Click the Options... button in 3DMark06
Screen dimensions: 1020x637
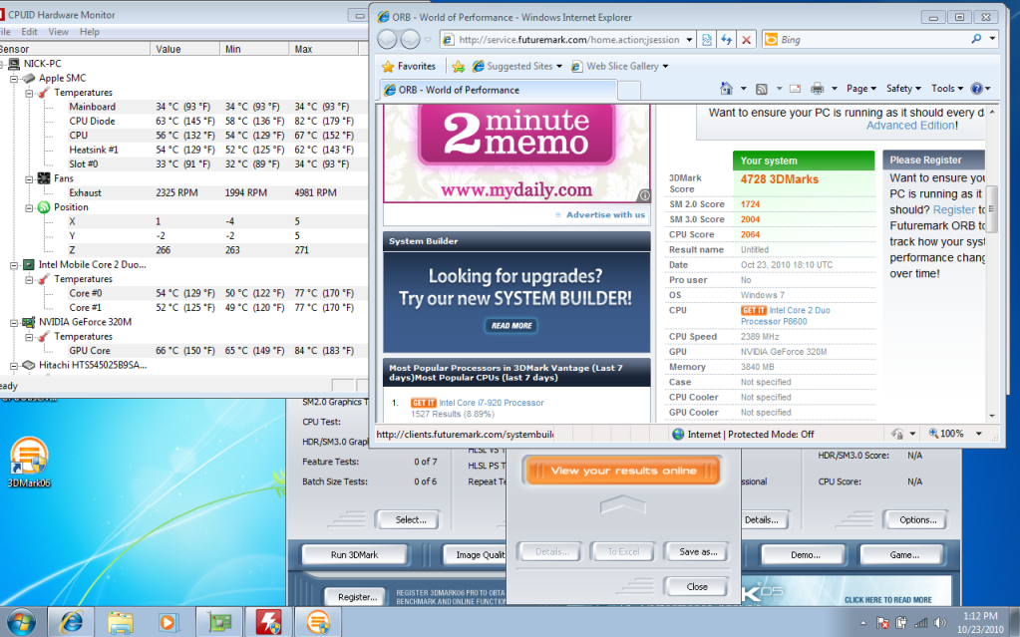pyautogui.click(x=918, y=520)
